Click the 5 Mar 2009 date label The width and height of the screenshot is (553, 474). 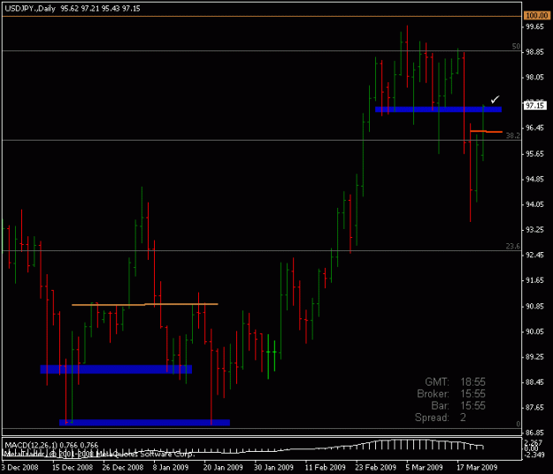click(x=424, y=467)
